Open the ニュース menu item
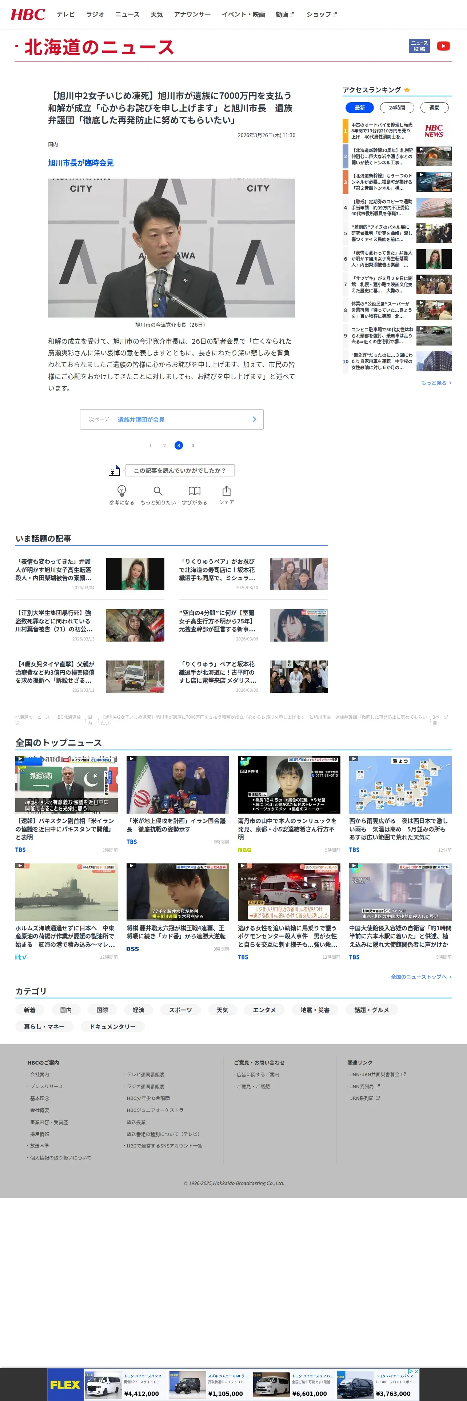Screen dimensions: 467x1401 pyautogui.click(x=127, y=15)
